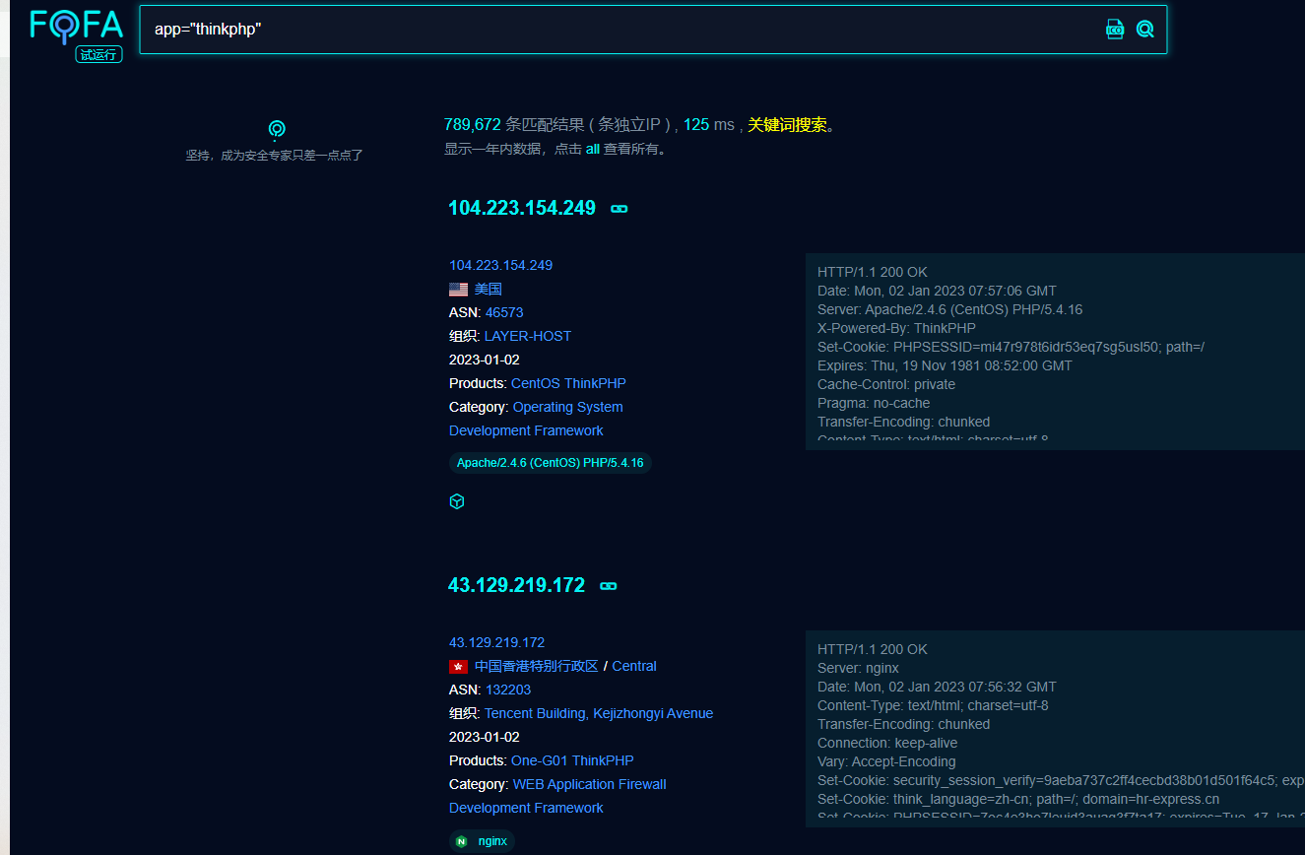Click the X-Powered-By: ThinkPHP header line
This screenshot has height=855, width=1305.
896,328
